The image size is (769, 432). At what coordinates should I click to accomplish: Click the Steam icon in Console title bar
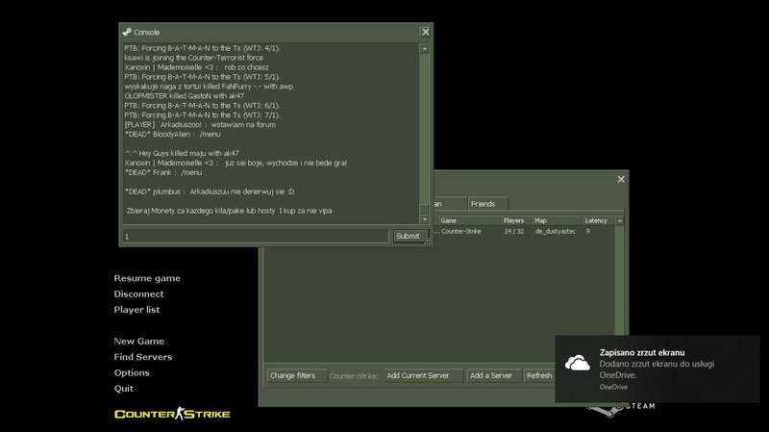(127, 32)
